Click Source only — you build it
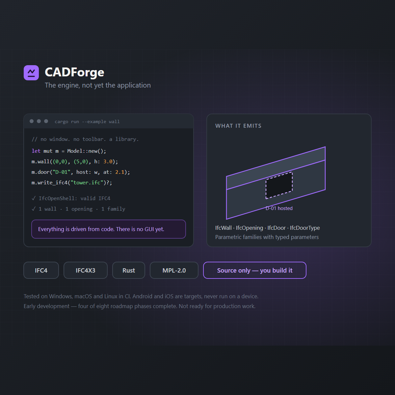 pyautogui.click(x=255, y=270)
